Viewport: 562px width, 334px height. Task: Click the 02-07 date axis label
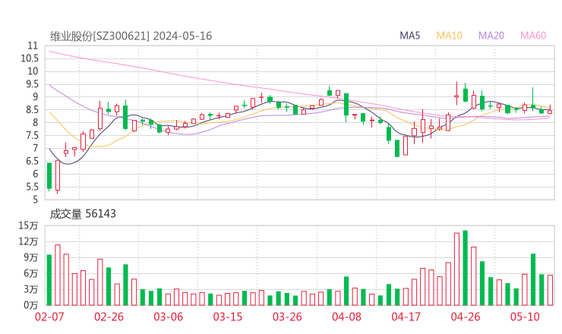[49, 317]
